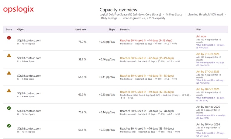This screenshot has height=139, width=231.
Task: Sort by the State column header
Action: click(x=9, y=30)
